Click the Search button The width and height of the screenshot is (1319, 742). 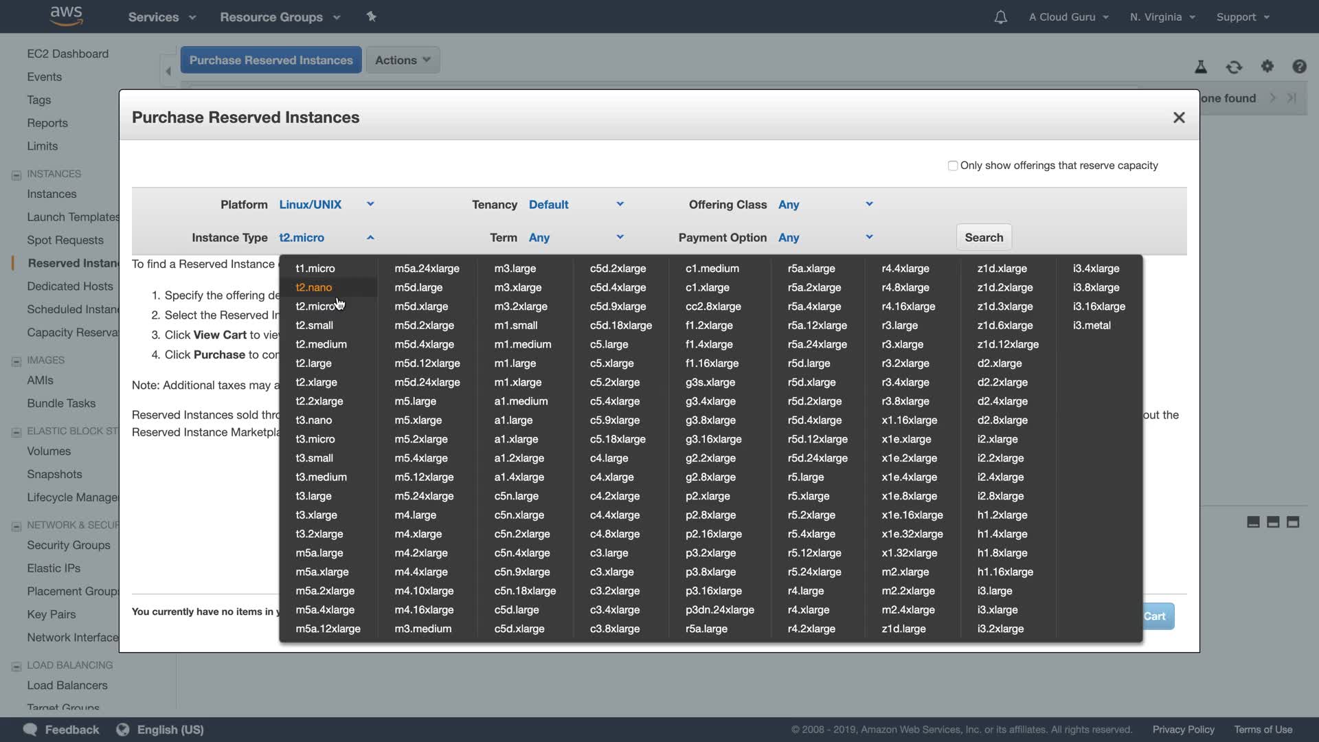click(983, 238)
